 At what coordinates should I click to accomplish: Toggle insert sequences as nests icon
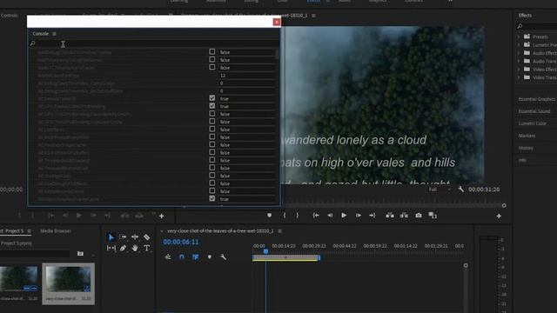click(168, 257)
